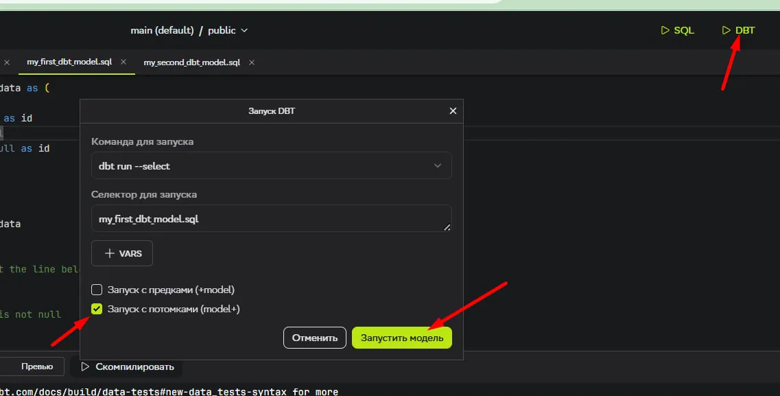Run the query with the SQL play button

click(677, 30)
